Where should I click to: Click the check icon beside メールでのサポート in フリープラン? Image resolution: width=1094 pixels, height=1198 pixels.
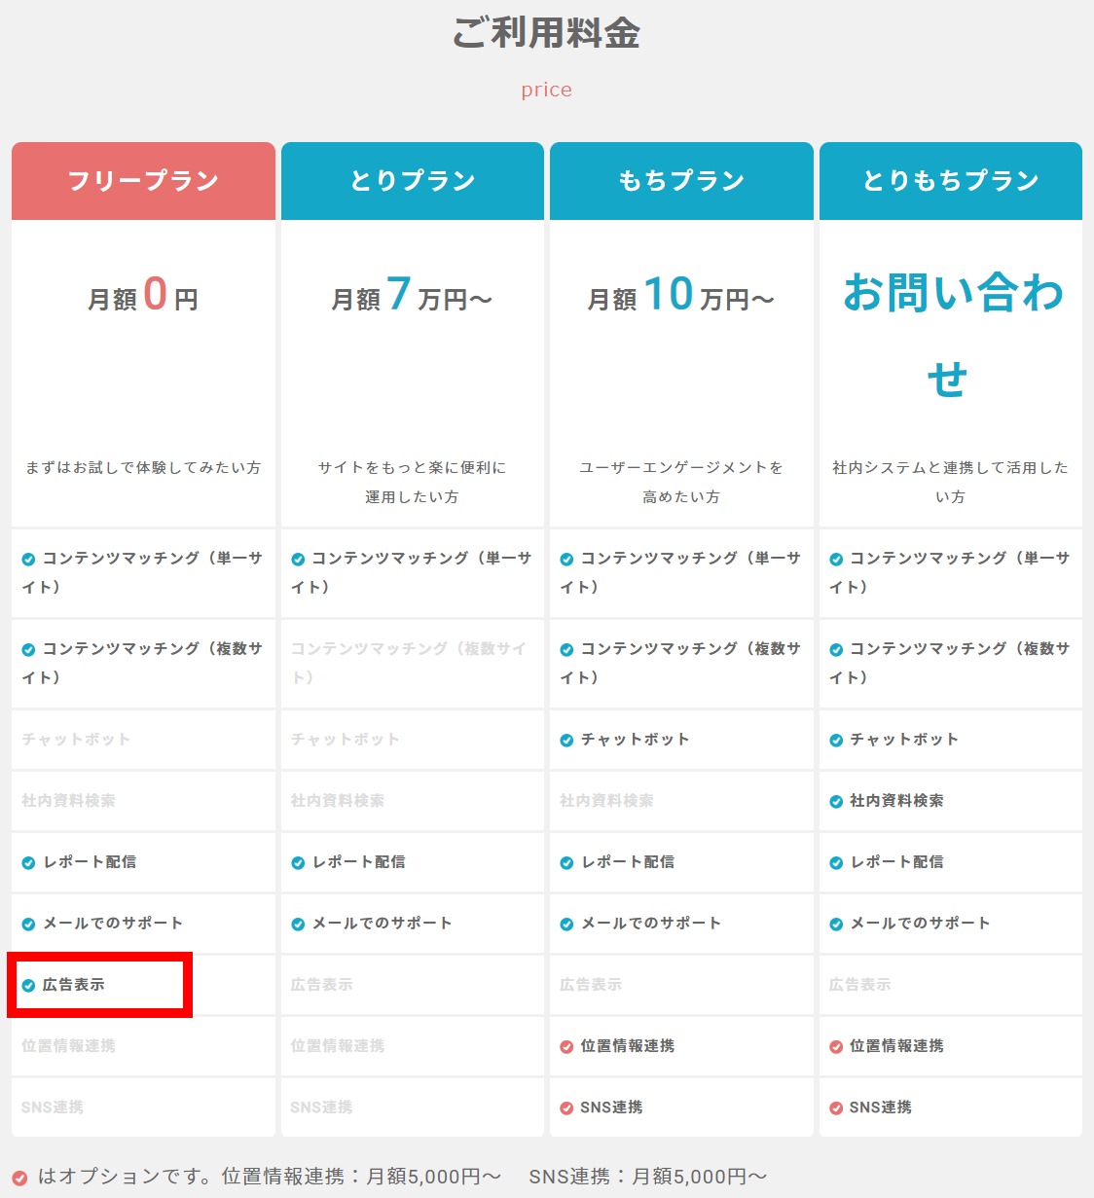tap(28, 925)
